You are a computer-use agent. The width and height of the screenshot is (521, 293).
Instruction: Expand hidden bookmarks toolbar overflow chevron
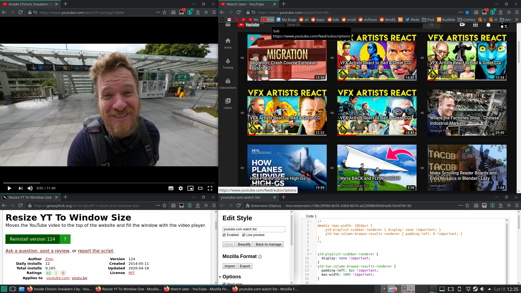coord(516,20)
